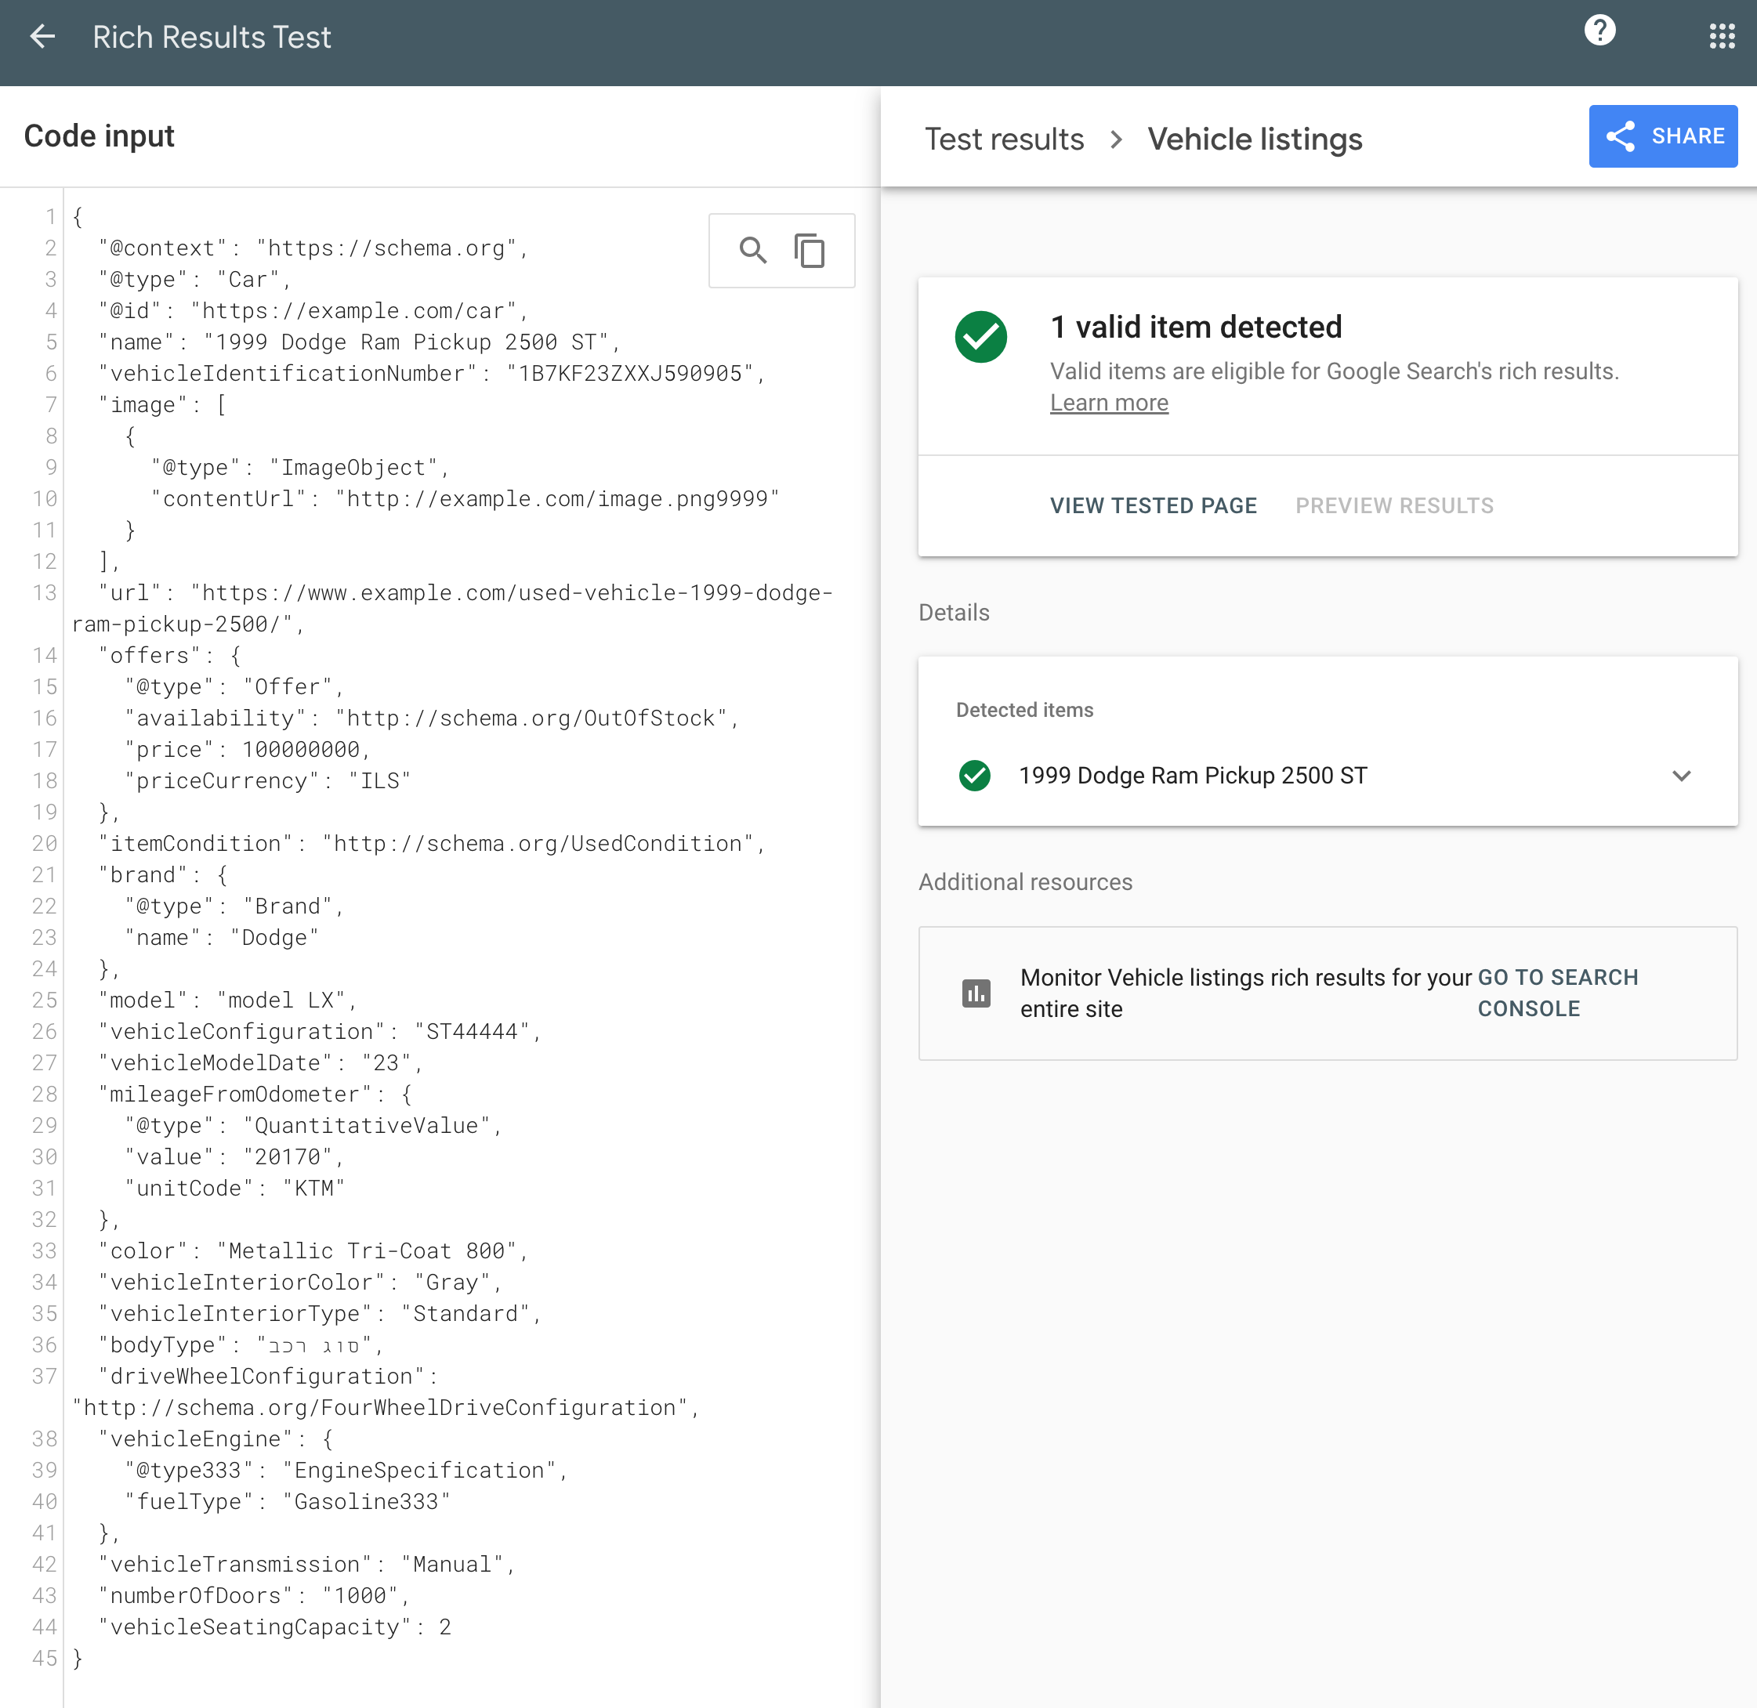Click the green checkmark next to vehicle listing
This screenshot has height=1708, width=1757.
(x=974, y=775)
